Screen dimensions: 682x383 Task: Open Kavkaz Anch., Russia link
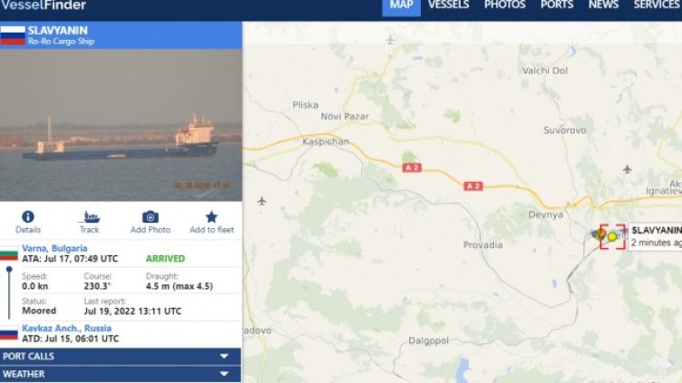point(66,329)
